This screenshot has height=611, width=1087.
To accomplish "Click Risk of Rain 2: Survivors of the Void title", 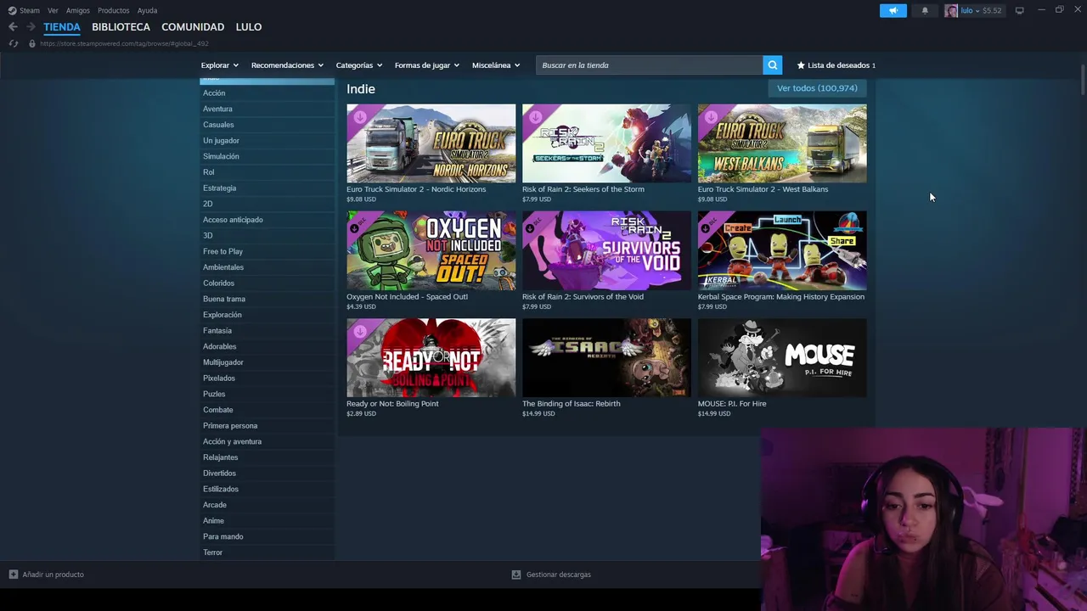I will (583, 297).
